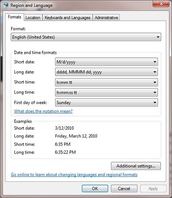
Task: Switch to the Location tab
Action: [x=33, y=18]
